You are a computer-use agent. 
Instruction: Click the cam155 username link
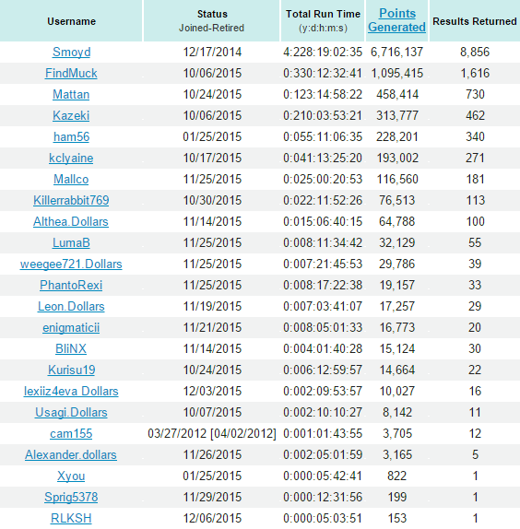coord(71,433)
